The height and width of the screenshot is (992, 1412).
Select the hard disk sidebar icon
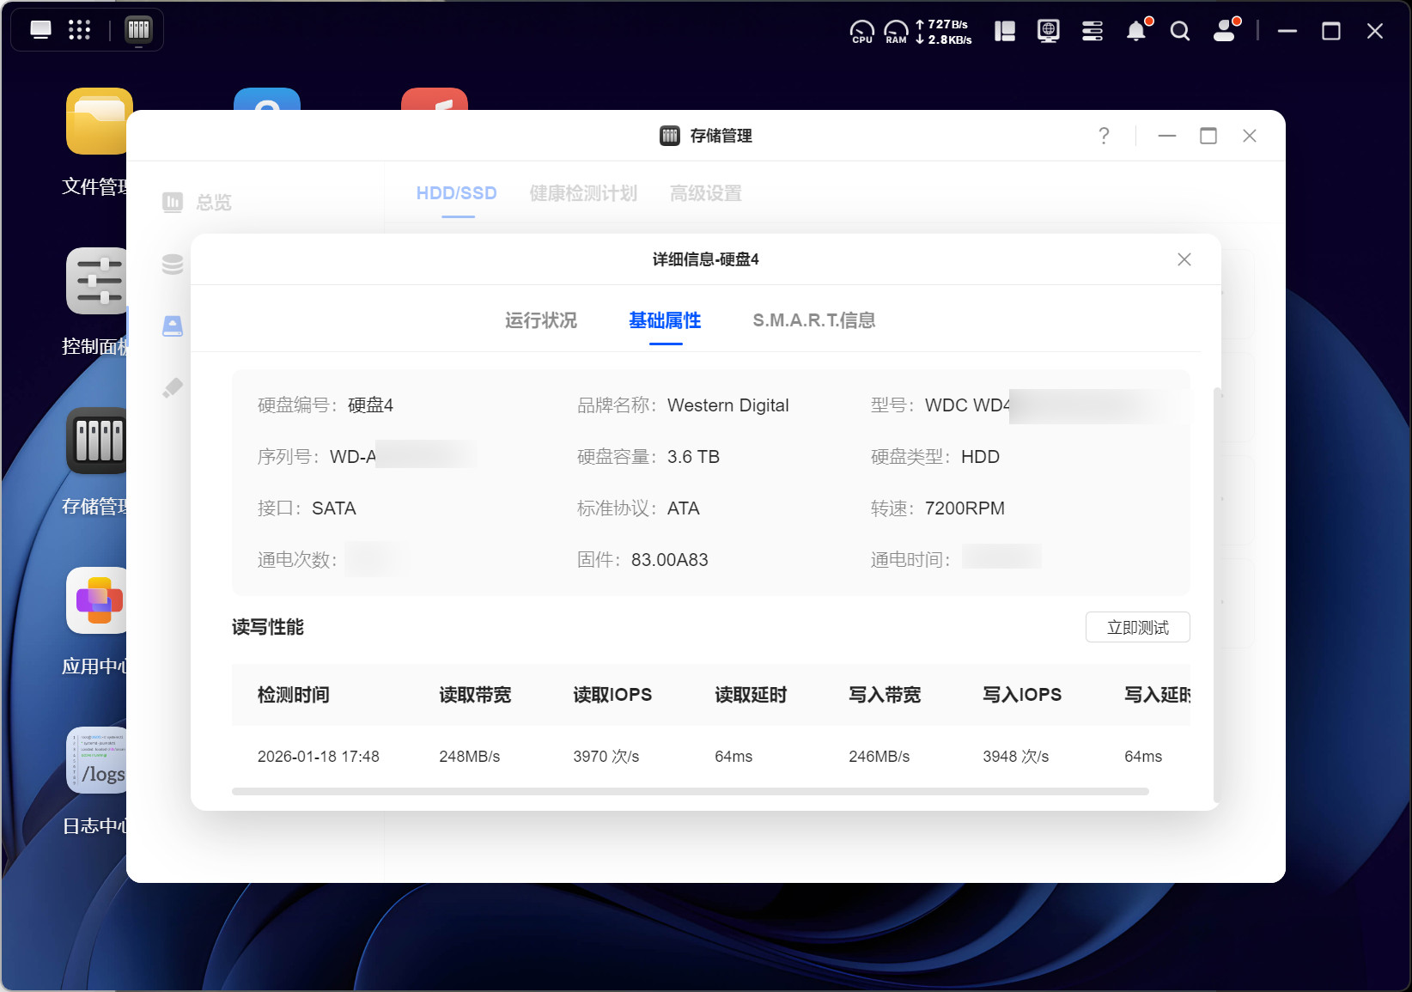point(173,326)
